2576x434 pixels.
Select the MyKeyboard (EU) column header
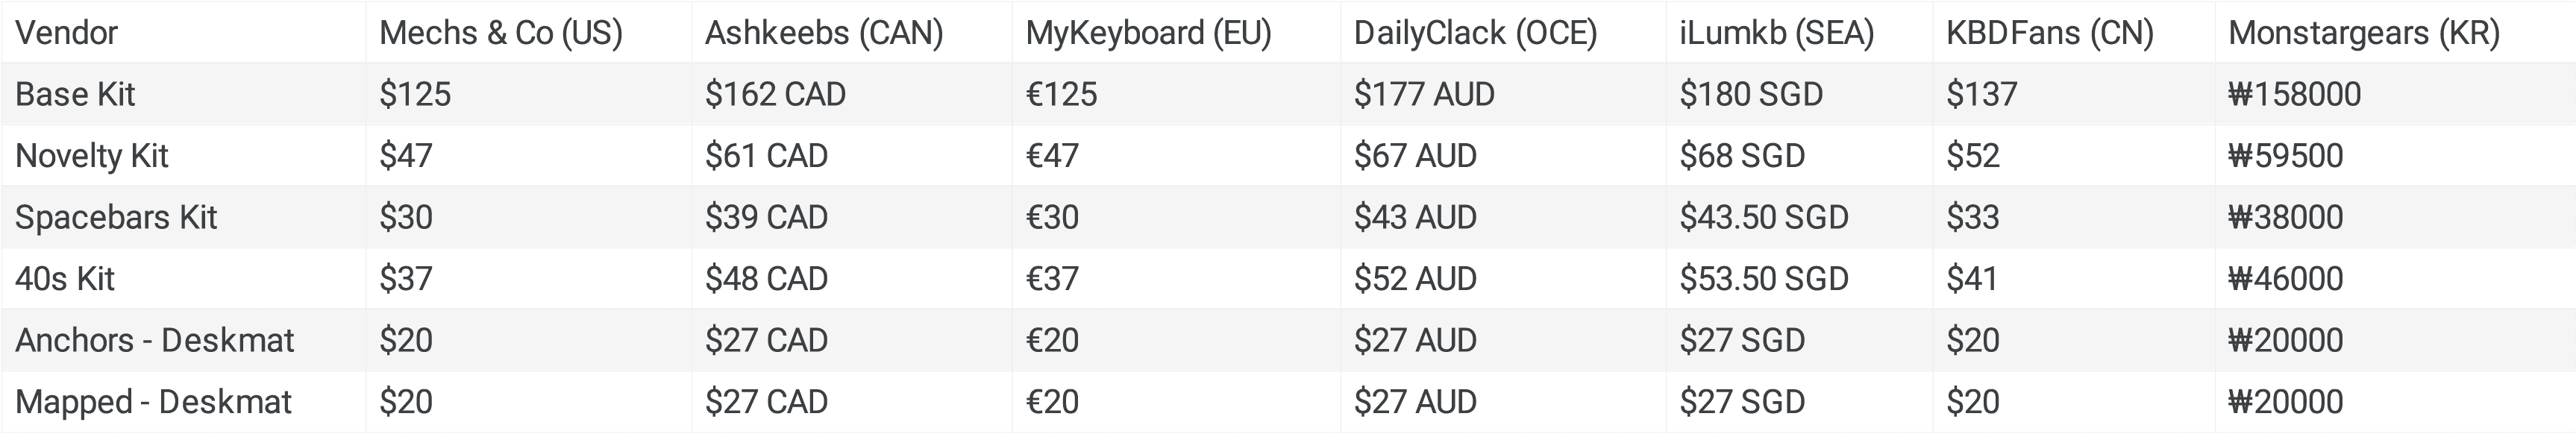coord(1148,33)
